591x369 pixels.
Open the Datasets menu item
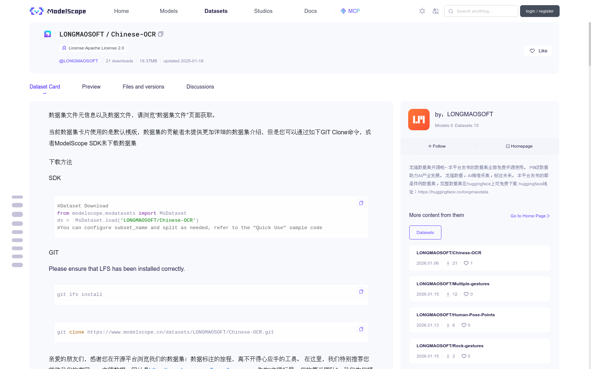pos(216,11)
